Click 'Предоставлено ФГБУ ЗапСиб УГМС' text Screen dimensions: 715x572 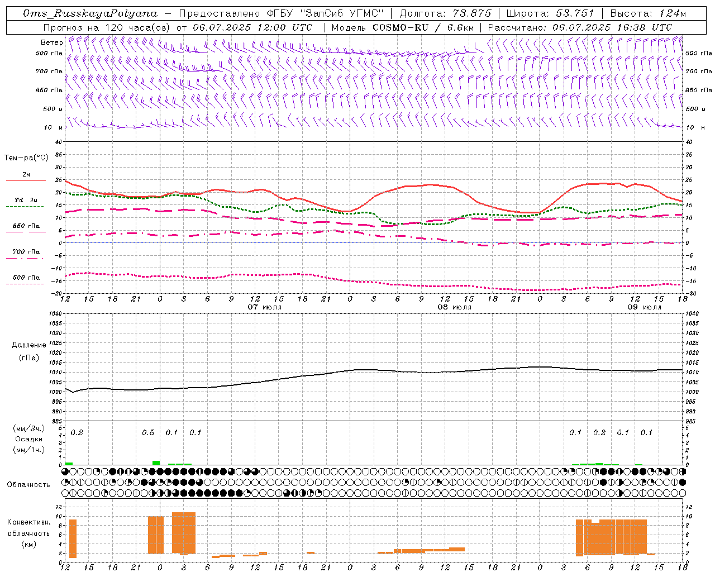point(281,13)
